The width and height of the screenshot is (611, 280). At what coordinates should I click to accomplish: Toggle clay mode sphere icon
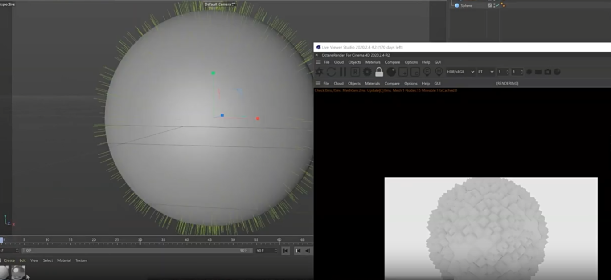point(391,72)
